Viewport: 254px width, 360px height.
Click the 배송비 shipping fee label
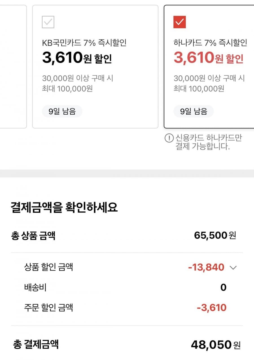click(35, 287)
